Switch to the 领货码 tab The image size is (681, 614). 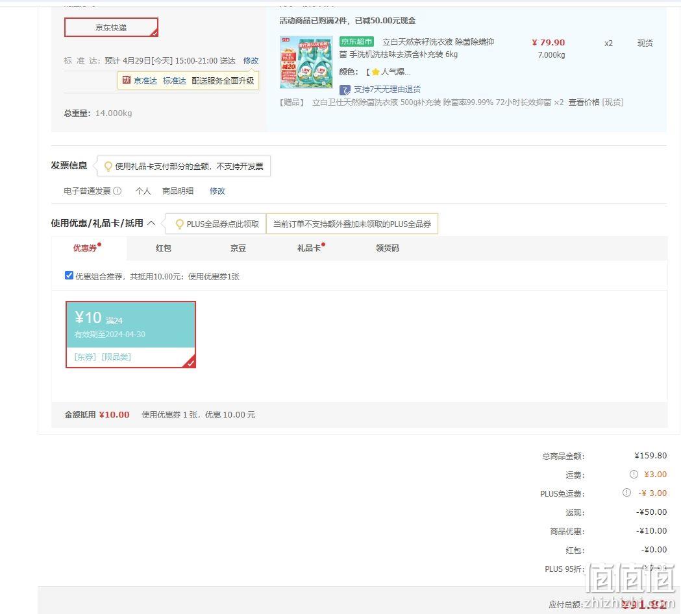[x=388, y=248]
